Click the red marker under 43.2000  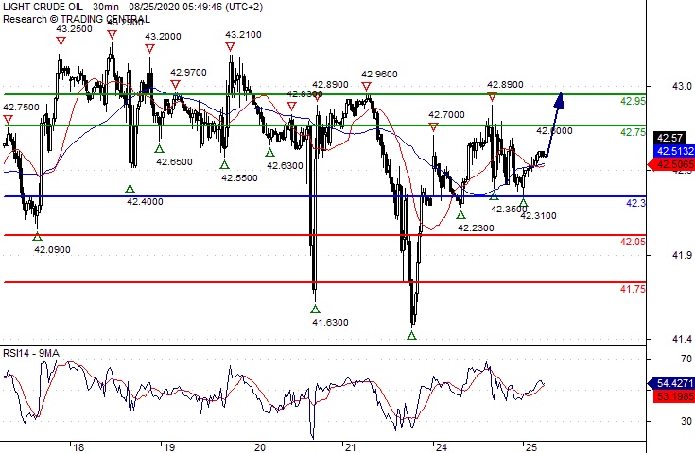click(x=149, y=49)
